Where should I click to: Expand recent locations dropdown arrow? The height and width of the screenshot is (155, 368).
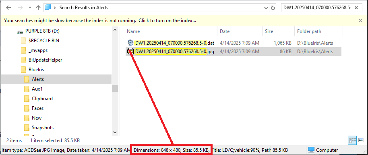click(30, 8)
